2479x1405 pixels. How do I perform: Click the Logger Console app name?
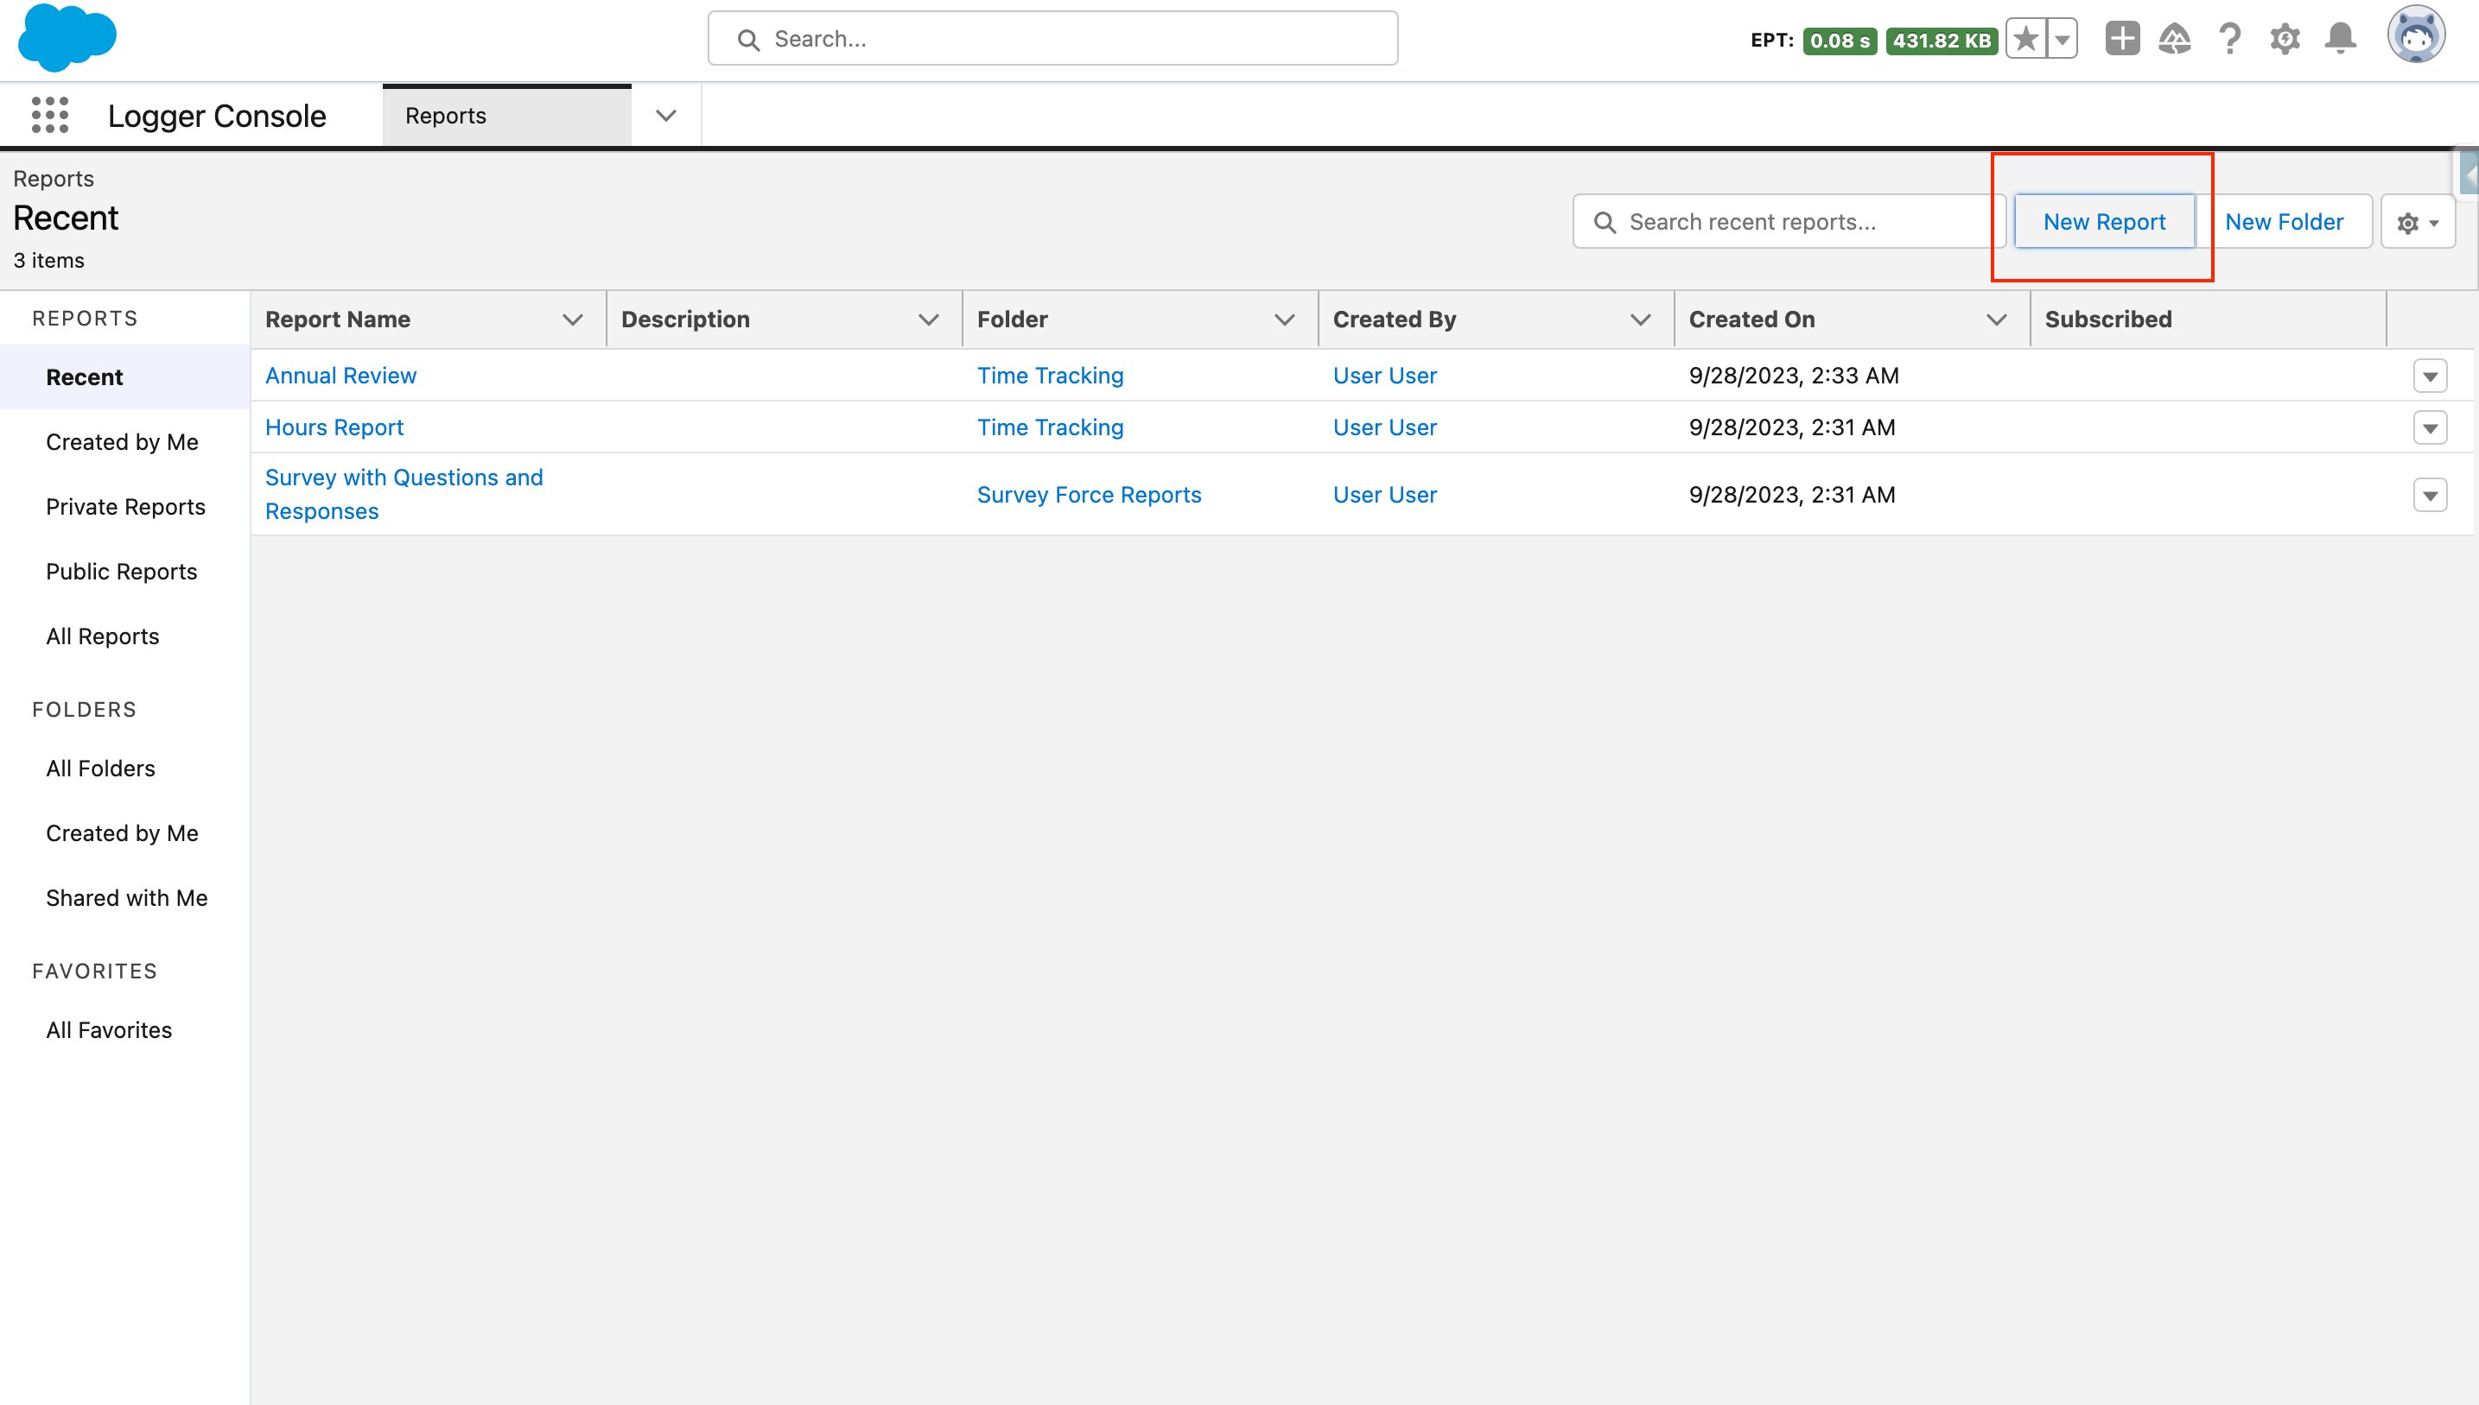point(217,116)
